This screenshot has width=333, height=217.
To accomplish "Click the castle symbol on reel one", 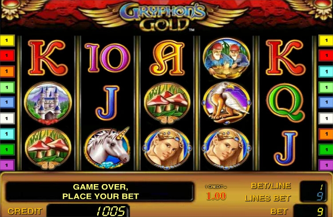I will coord(48,103).
